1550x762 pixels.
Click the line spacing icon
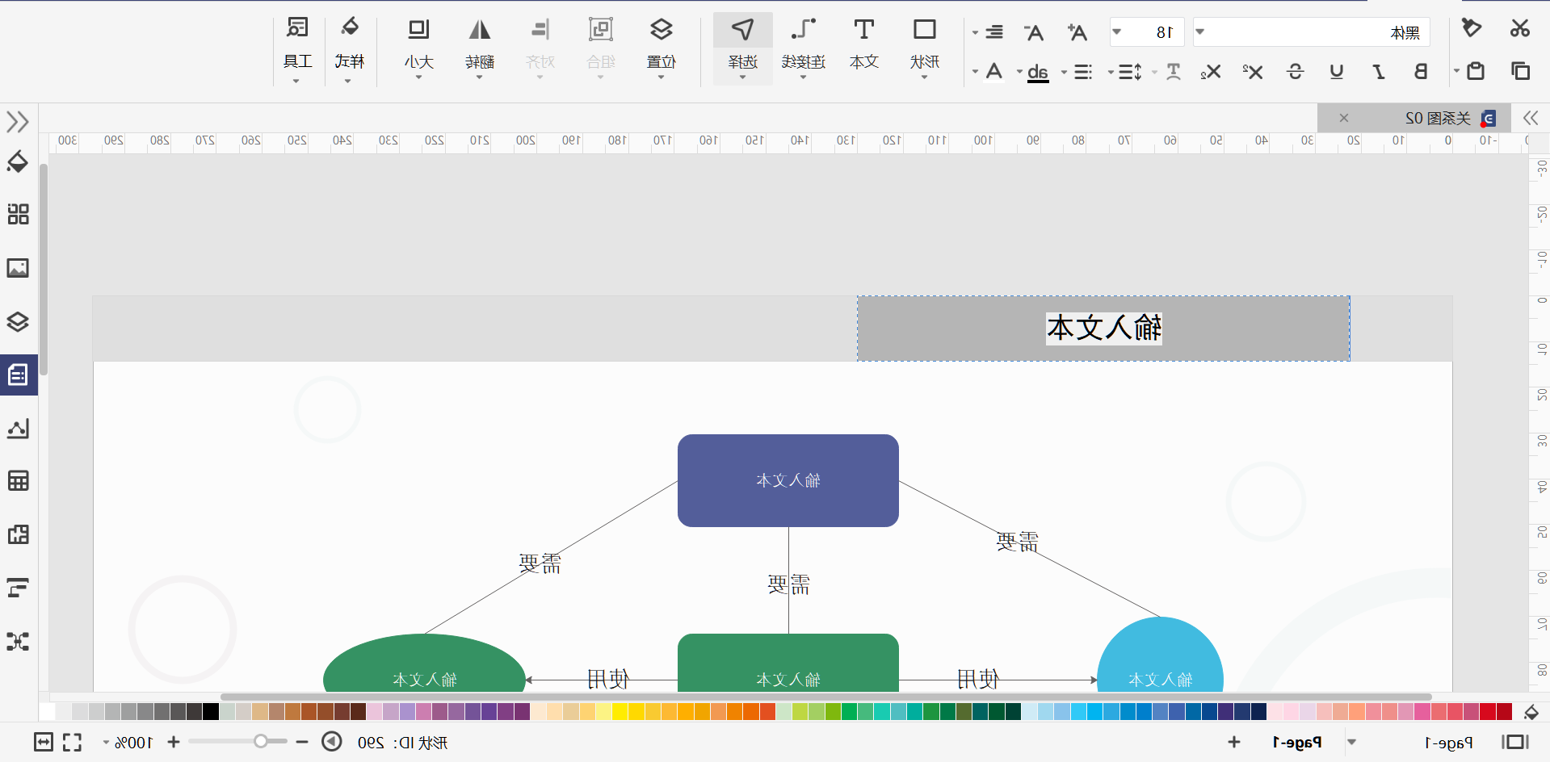pyautogui.click(x=1130, y=72)
